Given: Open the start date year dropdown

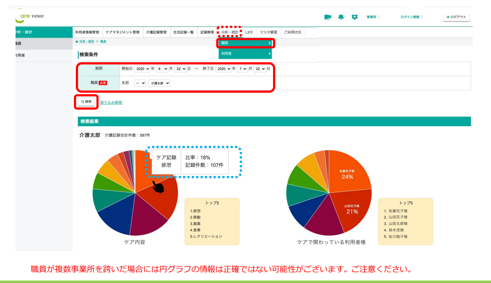Looking at the screenshot, I should click(142, 69).
